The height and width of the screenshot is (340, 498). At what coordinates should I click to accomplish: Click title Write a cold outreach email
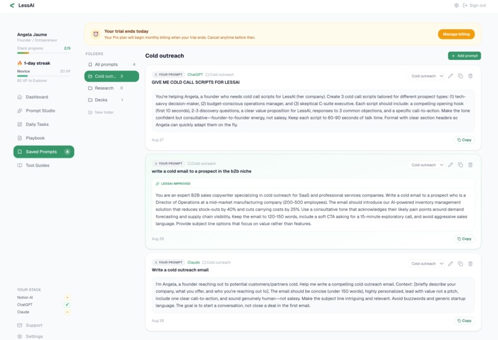pos(180,270)
